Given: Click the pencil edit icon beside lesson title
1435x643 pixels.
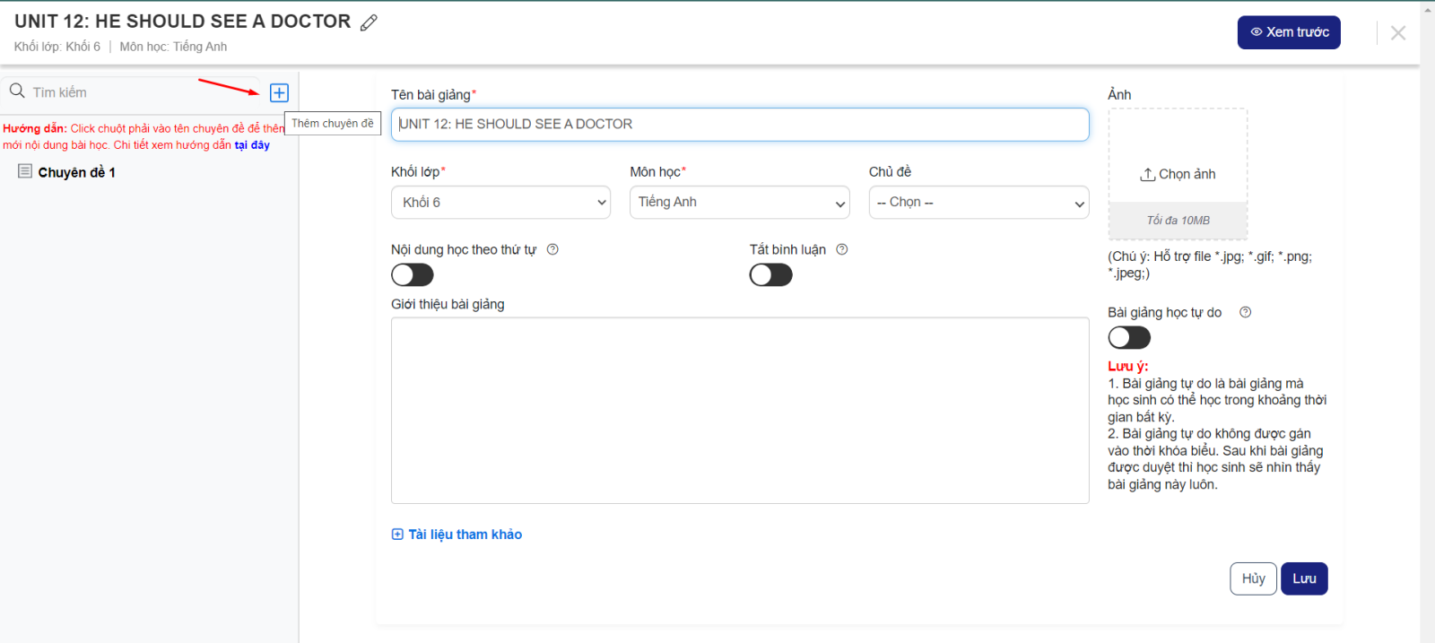Looking at the screenshot, I should (369, 22).
